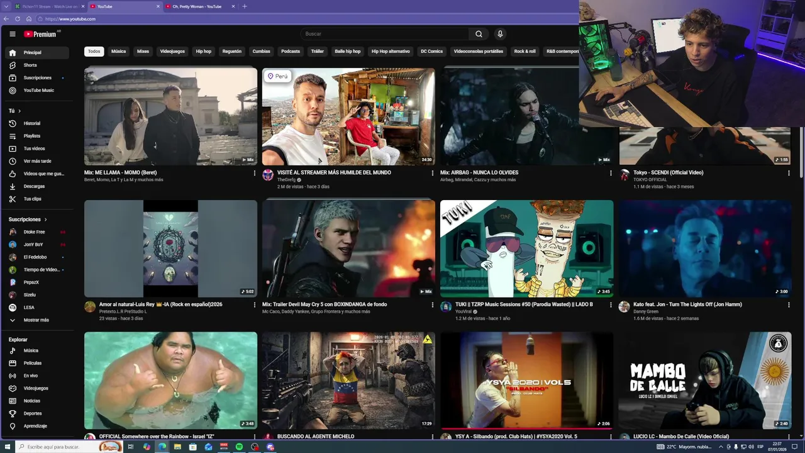Open Deportes under Explorar
Image resolution: width=805 pixels, height=453 pixels.
pos(38,413)
